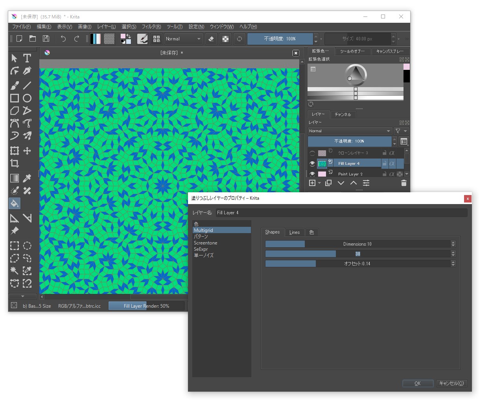The height and width of the screenshot is (405, 479).
Task: Select the Multibrush tool
Action: tap(27, 136)
